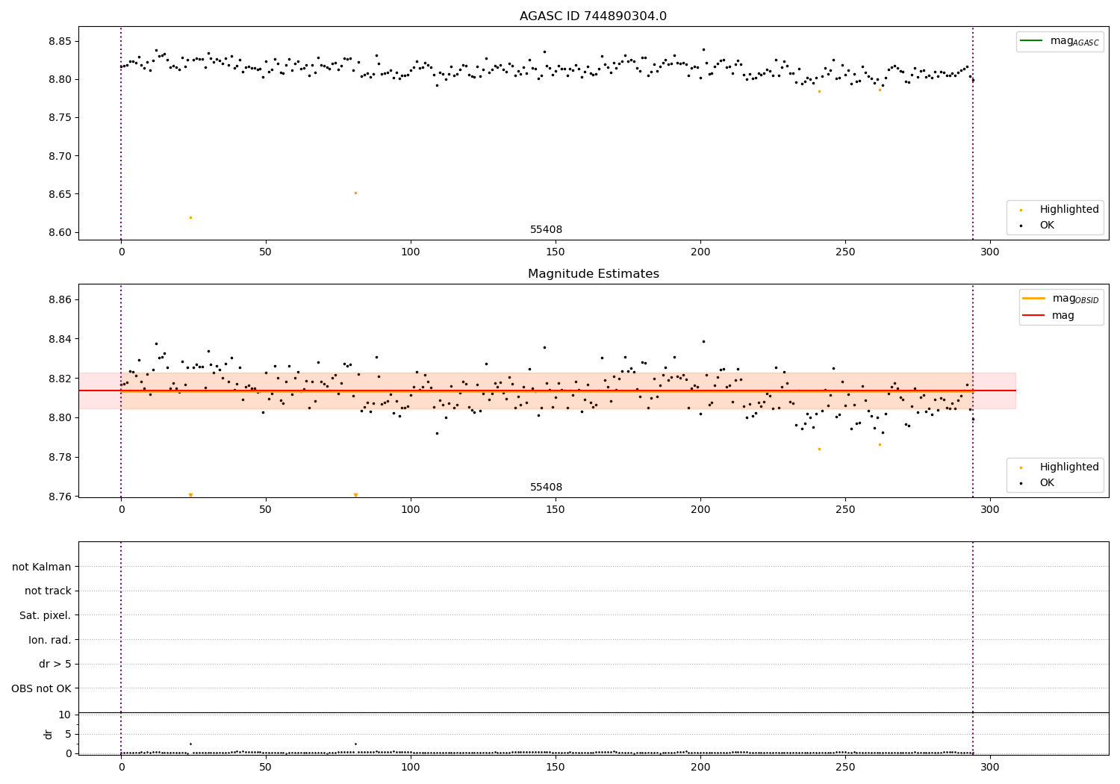Click the 8.85 tick label on top plot

tap(58, 41)
